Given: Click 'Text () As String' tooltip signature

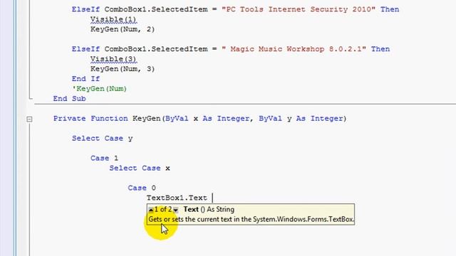Looking at the screenshot, I should click(x=209, y=210).
